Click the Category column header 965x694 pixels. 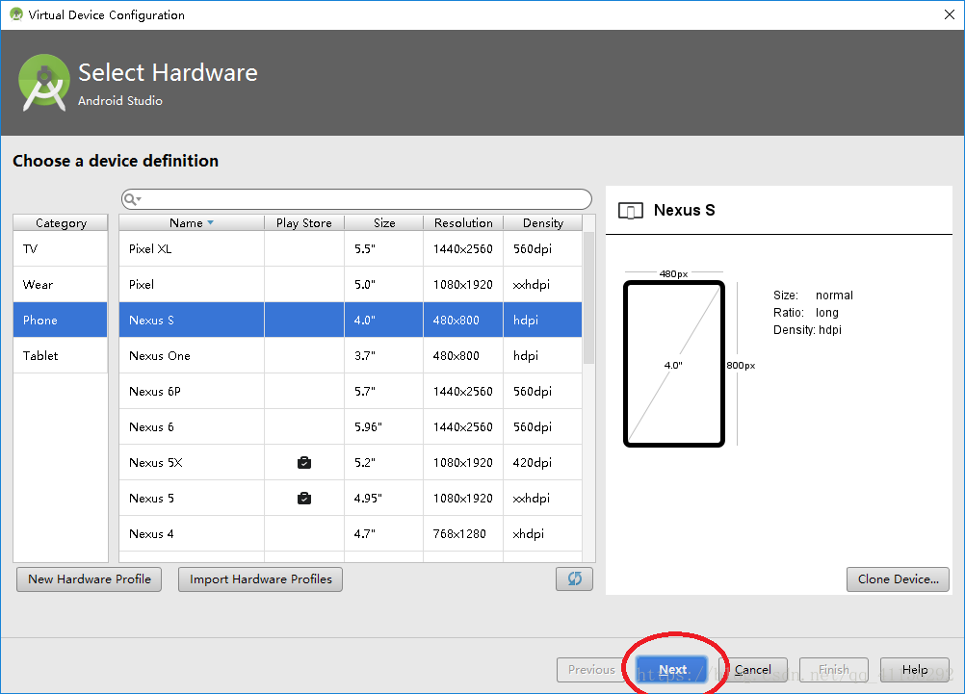(x=61, y=222)
